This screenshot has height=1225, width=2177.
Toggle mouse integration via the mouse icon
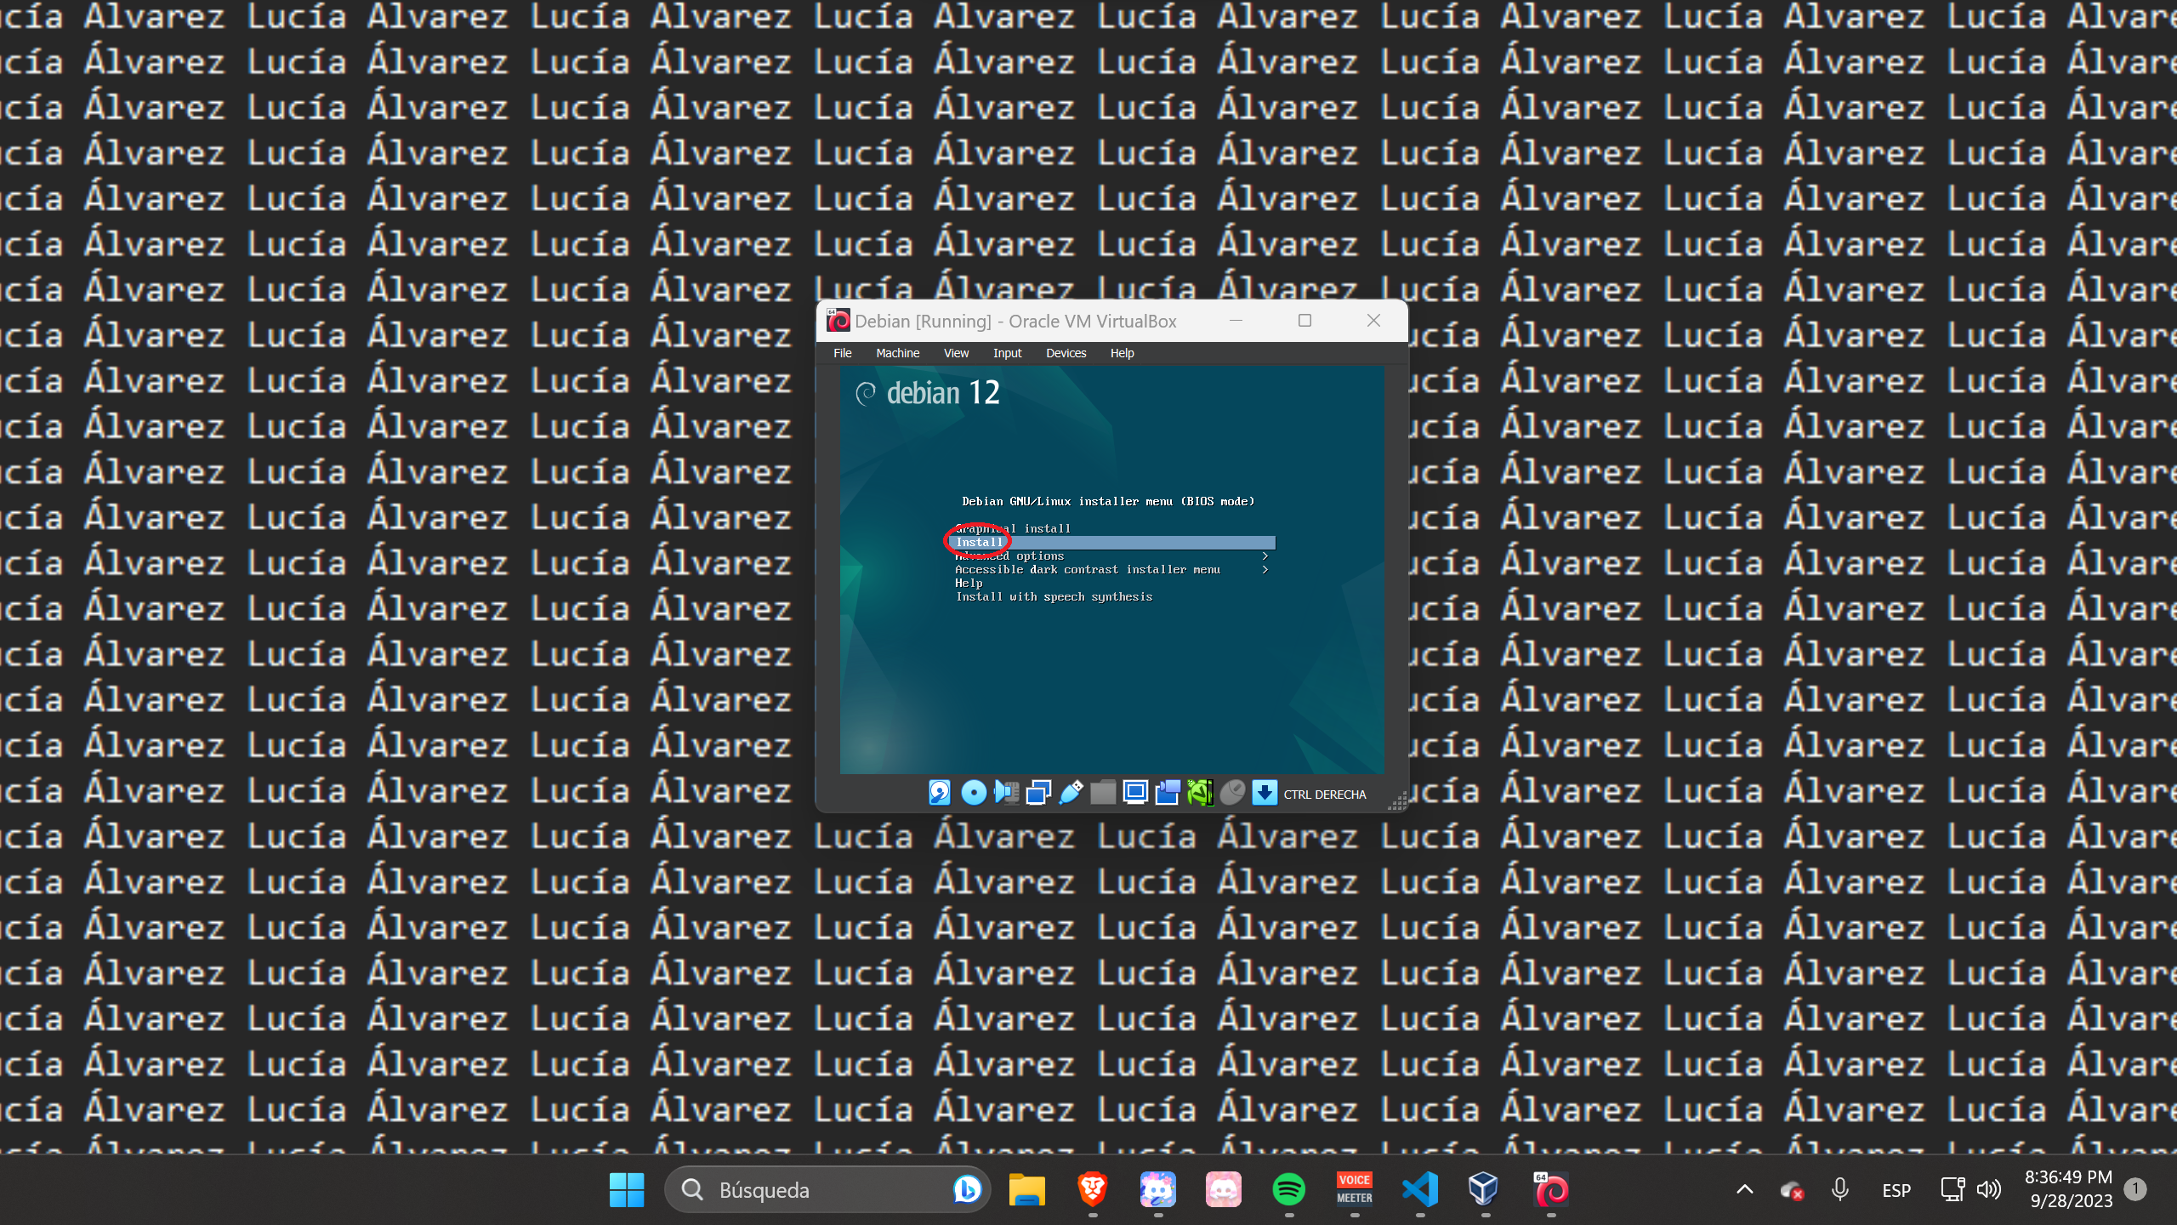tap(1231, 794)
